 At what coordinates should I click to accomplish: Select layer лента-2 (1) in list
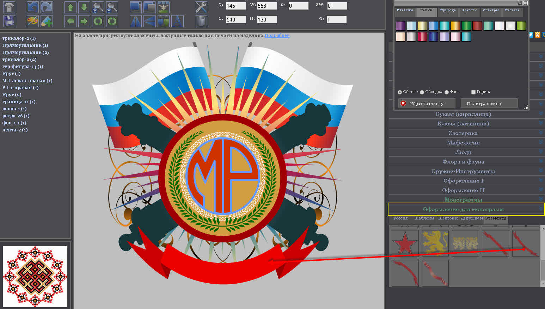[x=15, y=130]
